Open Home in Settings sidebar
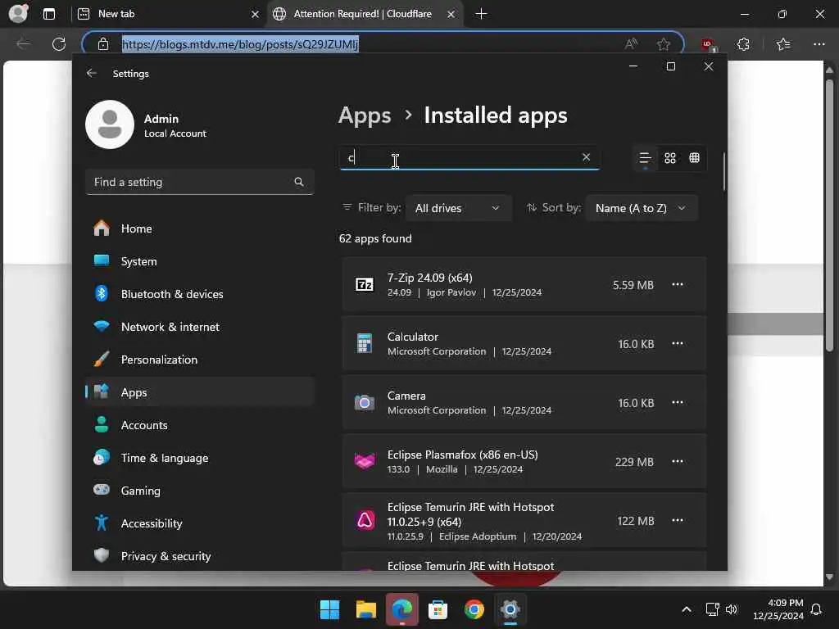Viewport: 839px width, 629px height. (x=199, y=229)
